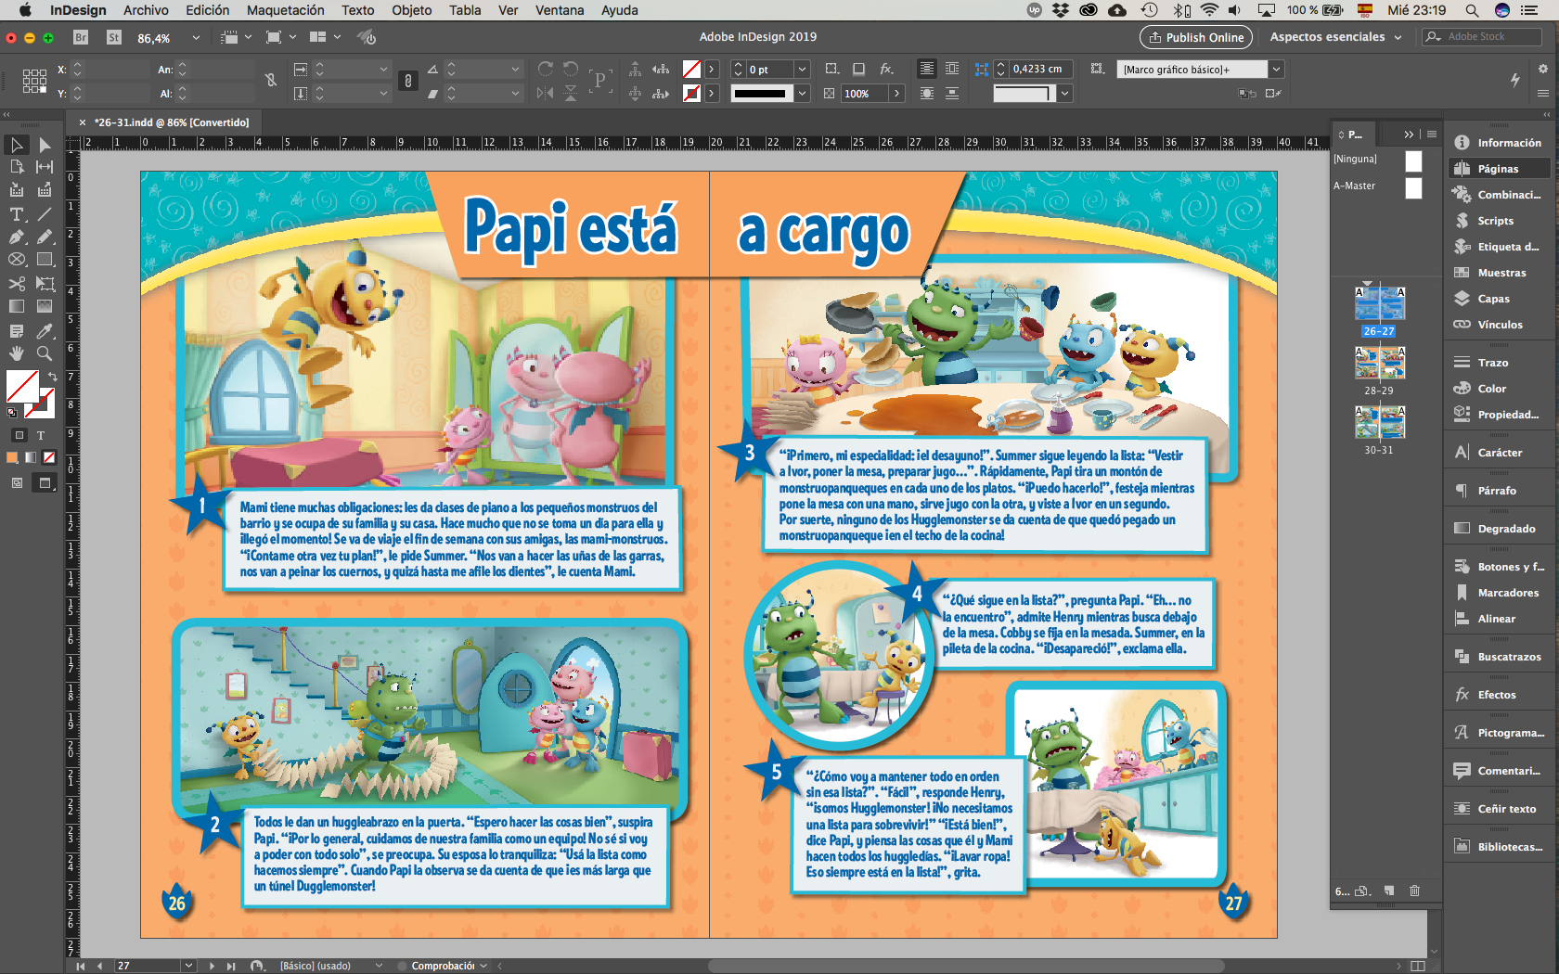Select the 28-29 spread thumbnail

(x=1379, y=363)
